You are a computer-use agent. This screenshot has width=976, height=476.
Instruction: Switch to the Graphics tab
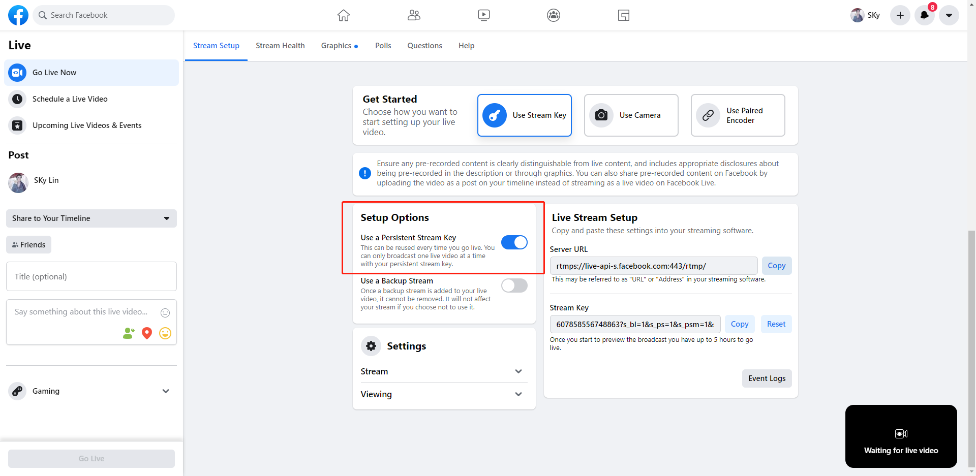339,46
